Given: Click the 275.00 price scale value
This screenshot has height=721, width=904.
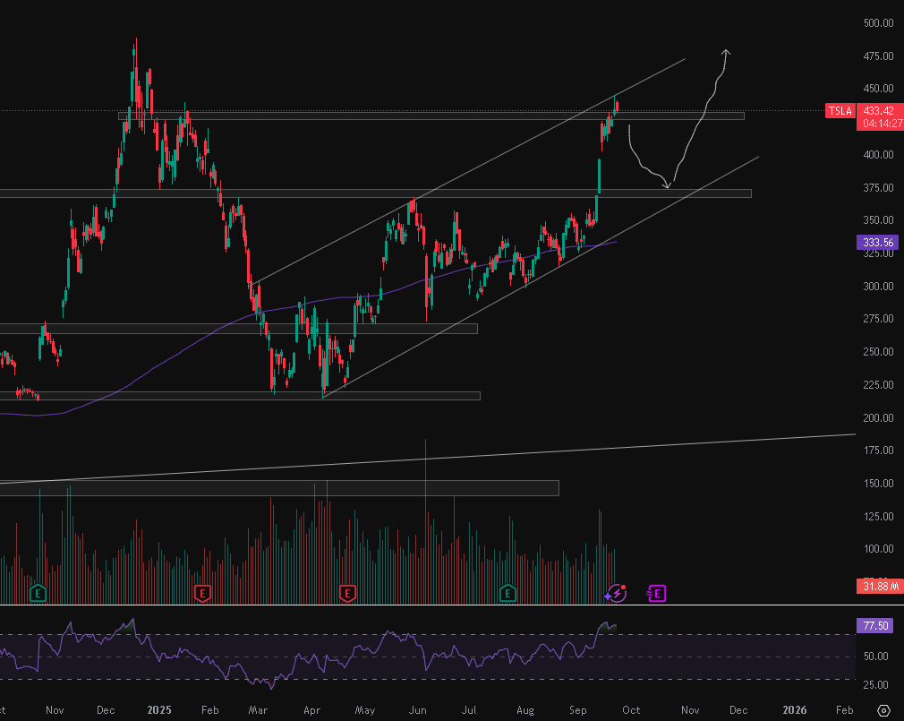Looking at the screenshot, I should coord(878,318).
